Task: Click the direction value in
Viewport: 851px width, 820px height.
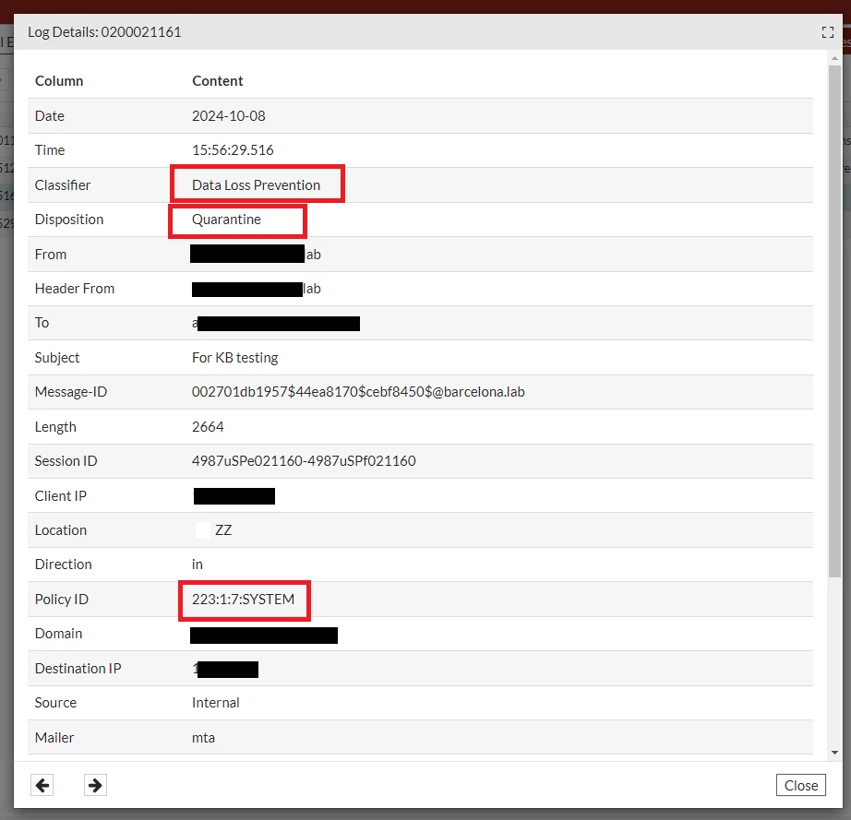Action: coord(197,564)
